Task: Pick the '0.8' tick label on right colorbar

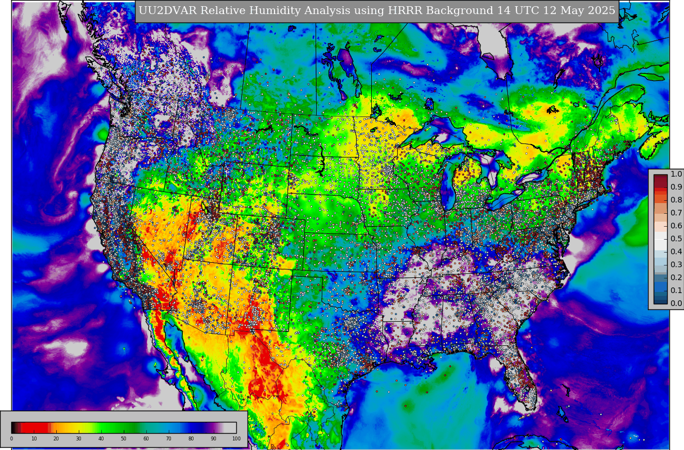Action: click(x=676, y=200)
